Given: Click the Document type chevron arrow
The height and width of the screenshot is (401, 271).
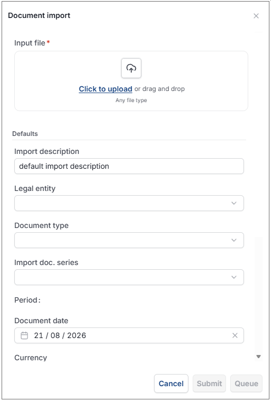Looking at the screenshot, I should (x=233, y=240).
